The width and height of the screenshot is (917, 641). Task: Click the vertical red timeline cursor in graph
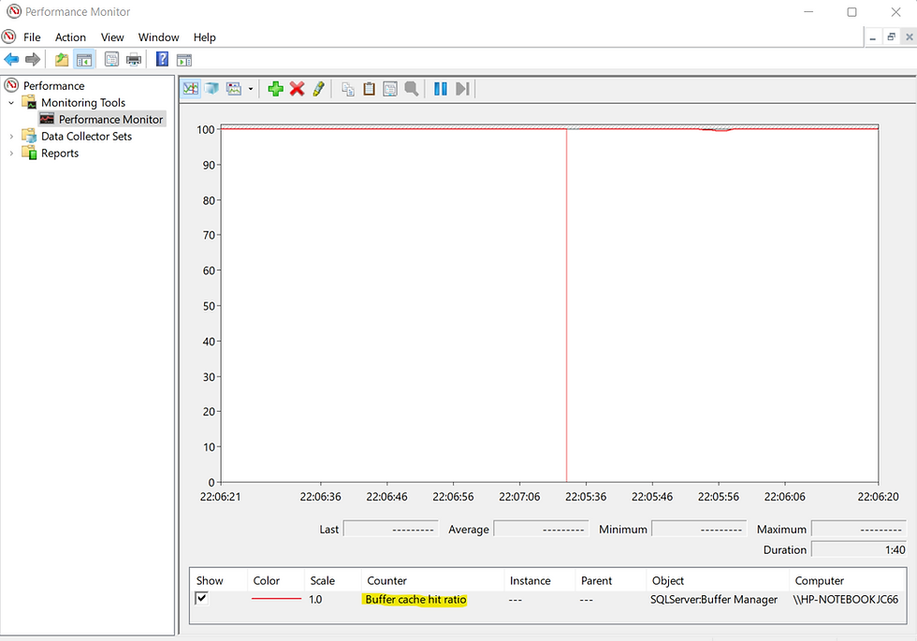566,304
